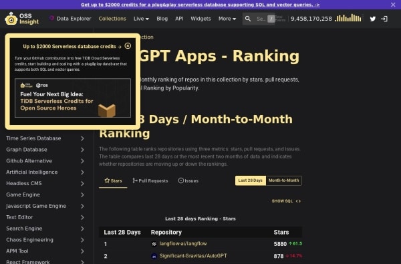This screenshot has height=264, width=401.
Task: Open the Twitter bird icon link
Action: [373, 19]
